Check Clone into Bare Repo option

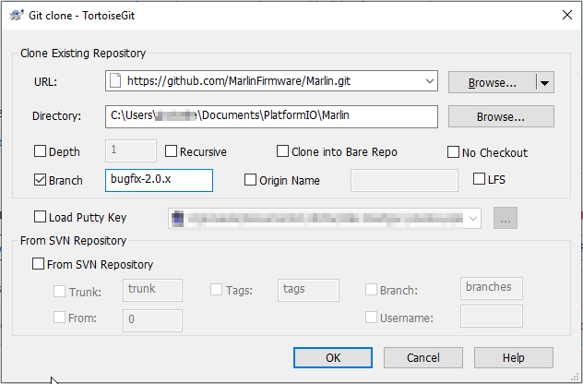(x=283, y=152)
